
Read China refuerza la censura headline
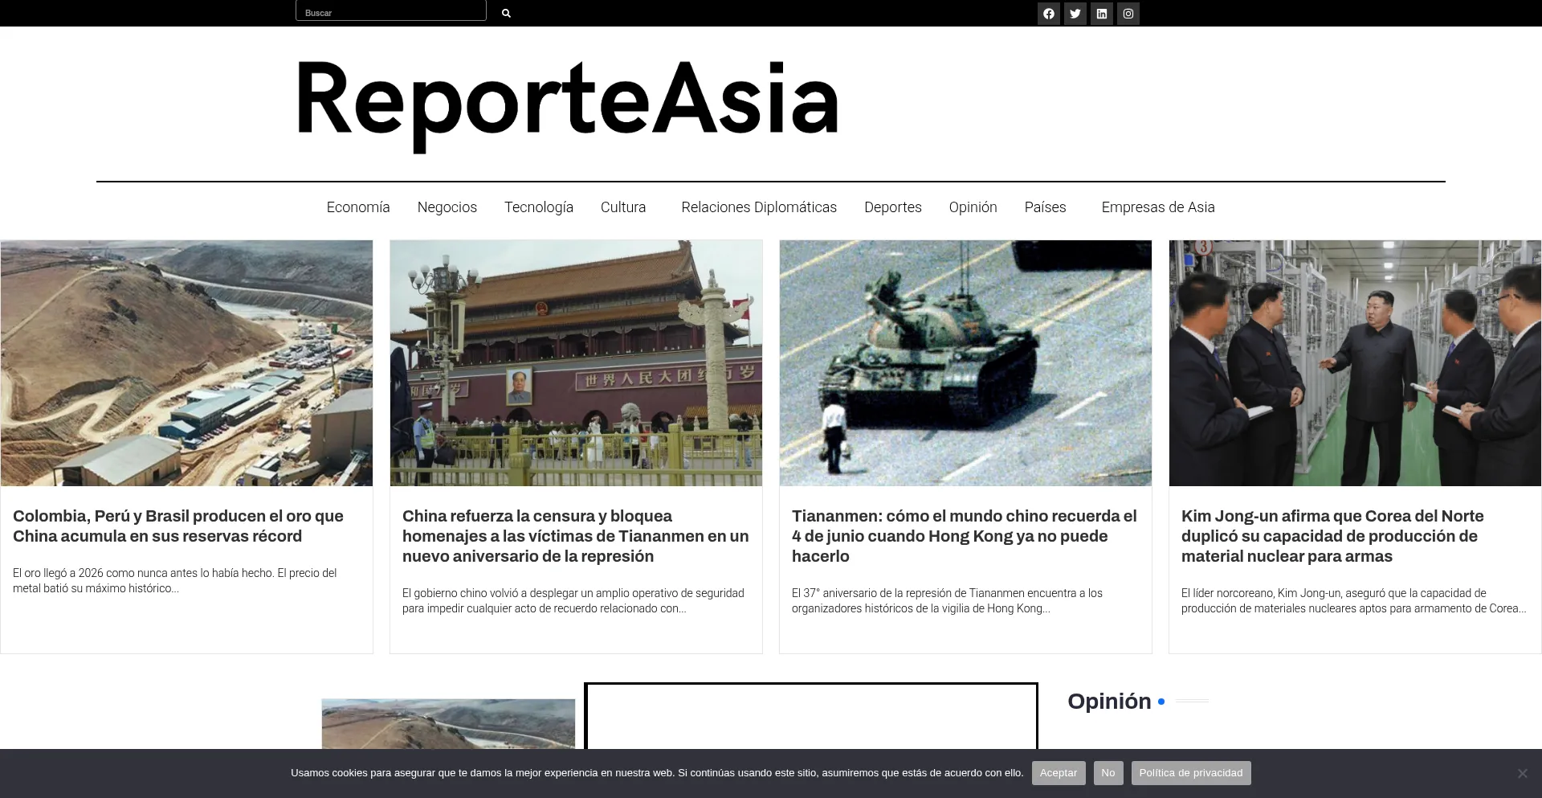click(x=576, y=536)
